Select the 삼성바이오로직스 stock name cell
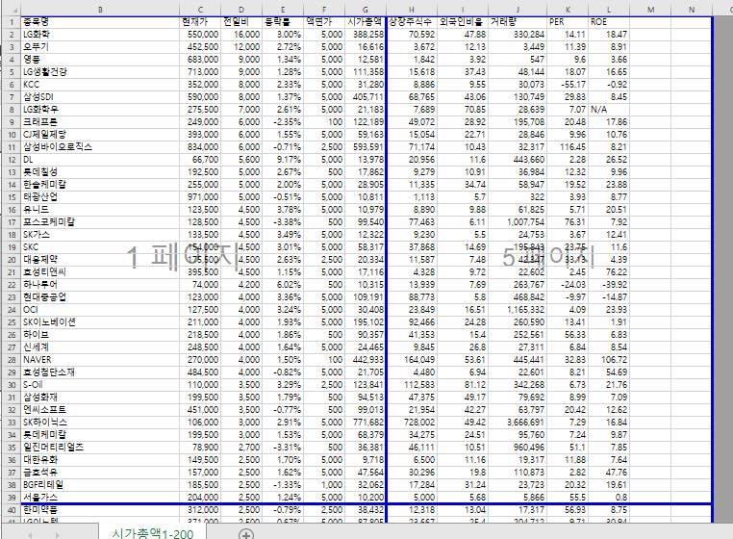 point(100,147)
